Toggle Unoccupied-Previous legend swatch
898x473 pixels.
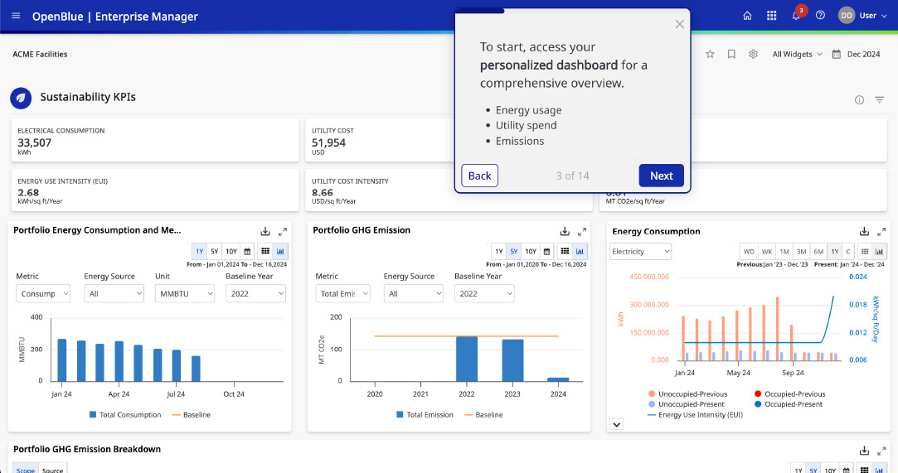[653, 394]
